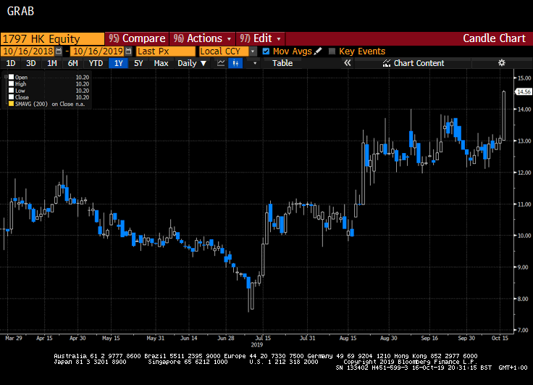Screen dimensions: 533x385
Task: Click the Chart Content icon
Action: (x=387, y=63)
